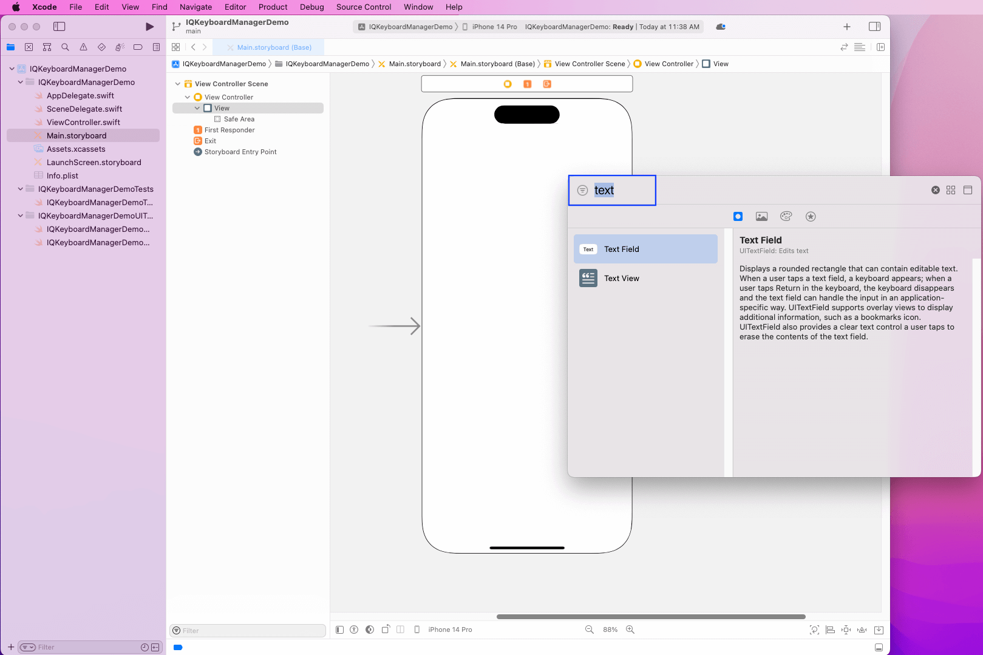Select the Test navigator checkmark icon

[101, 47]
